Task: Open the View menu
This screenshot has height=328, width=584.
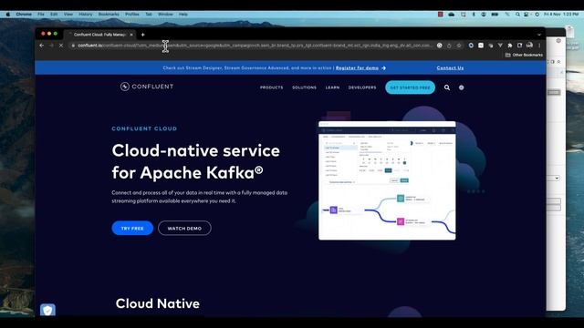Action: click(x=68, y=15)
